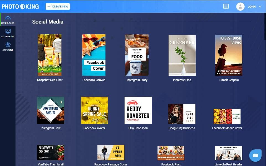Viewport: 266px width, 166px height.
Task: Click the Instagram Story label
Action: pyautogui.click(x=137, y=80)
